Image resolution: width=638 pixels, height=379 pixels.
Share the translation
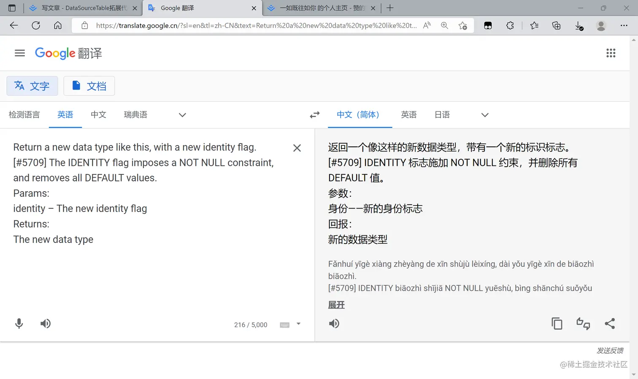pyautogui.click(x=610, y=324)
